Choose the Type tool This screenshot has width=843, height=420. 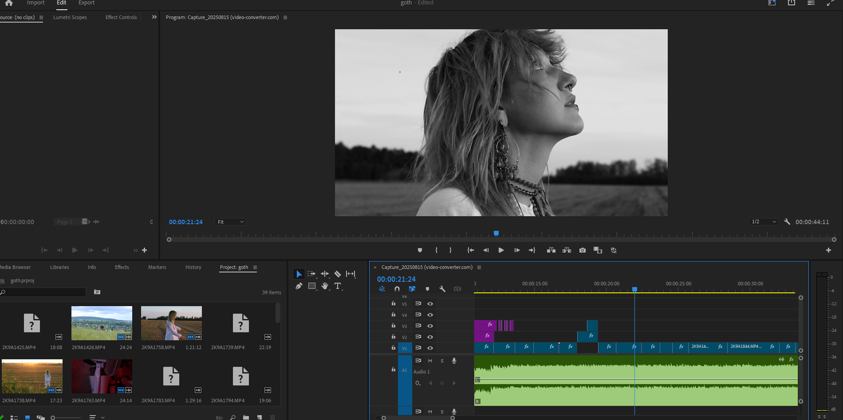338,286
